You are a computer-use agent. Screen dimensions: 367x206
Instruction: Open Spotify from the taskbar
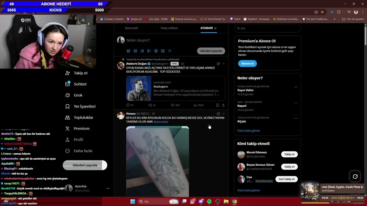209,201
